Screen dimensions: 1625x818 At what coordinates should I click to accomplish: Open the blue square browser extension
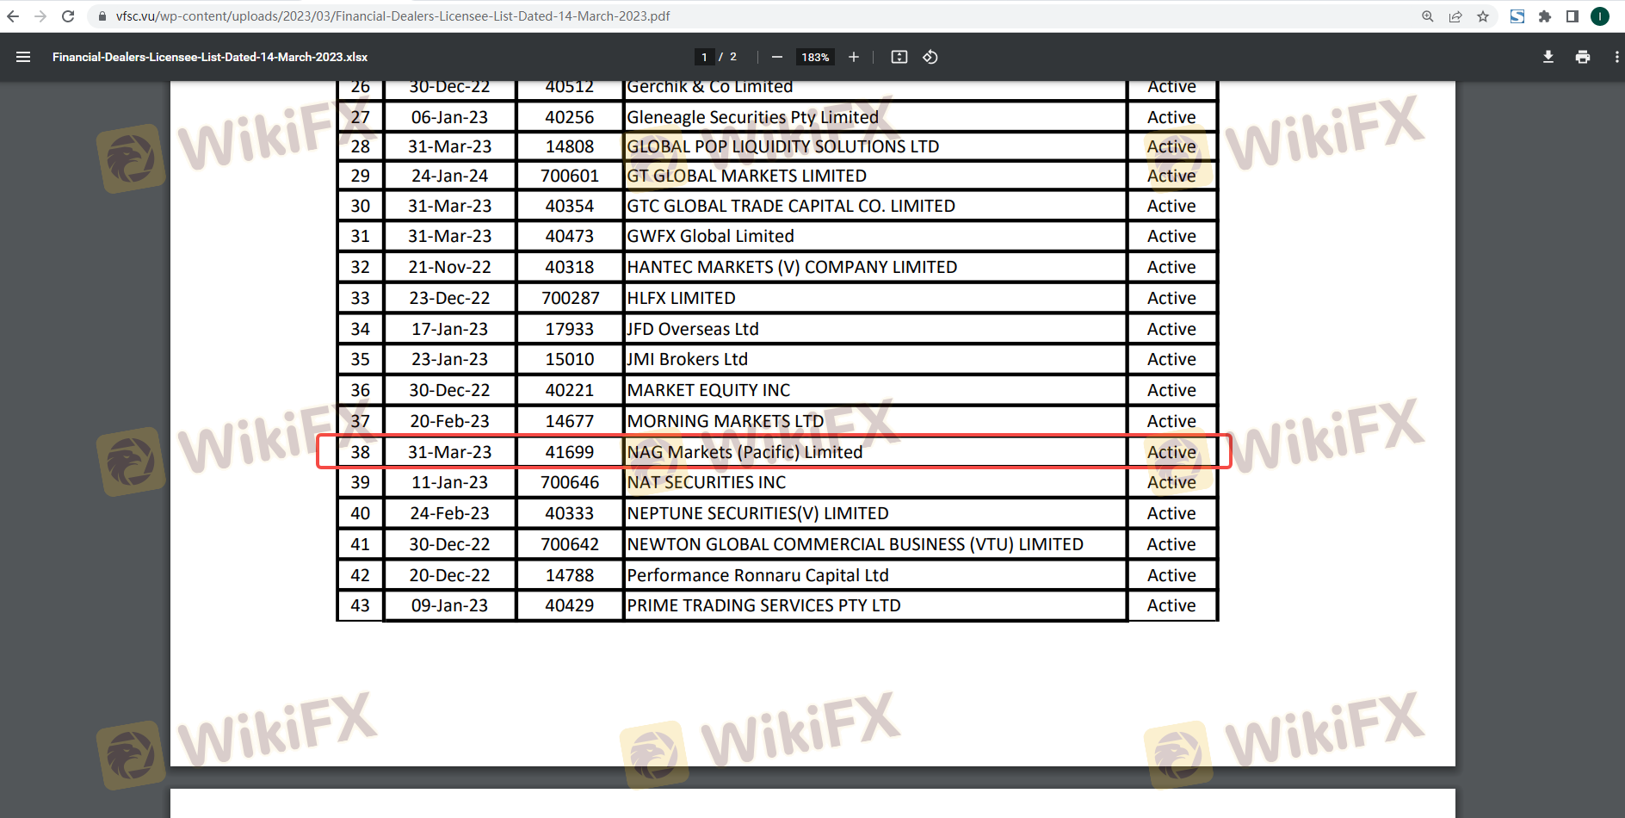point(1517,16)
